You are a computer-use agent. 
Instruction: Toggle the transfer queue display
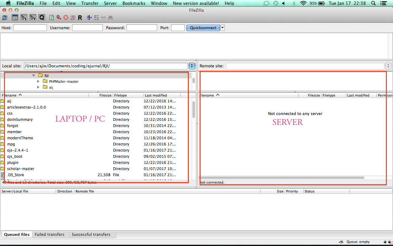[42, 18]
